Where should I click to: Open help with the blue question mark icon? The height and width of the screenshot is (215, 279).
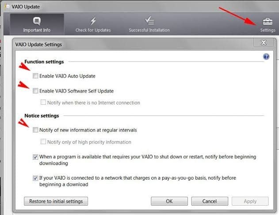tap(266, 57)
